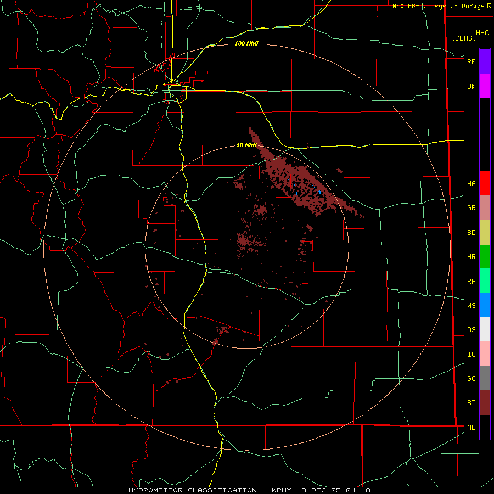Click the NEXLAB-College of DuPage credit

(438, 6)
